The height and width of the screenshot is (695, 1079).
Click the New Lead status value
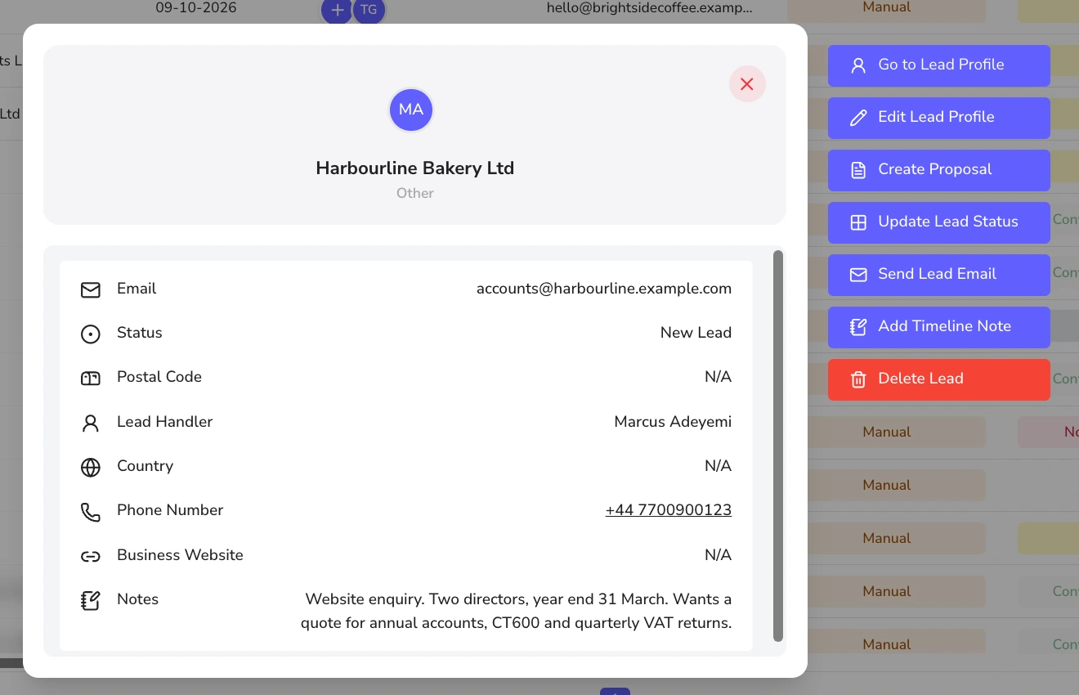[x=696, y=333]
